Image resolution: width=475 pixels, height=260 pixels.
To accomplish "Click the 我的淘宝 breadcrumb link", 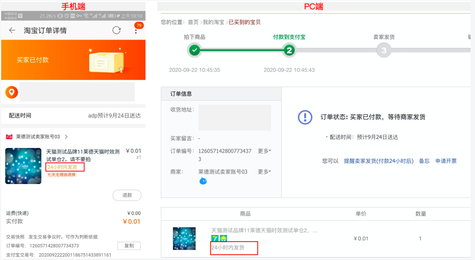I will [213, 22].
